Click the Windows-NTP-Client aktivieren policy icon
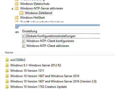The image size is (115, 94). [x=24, y=46]
